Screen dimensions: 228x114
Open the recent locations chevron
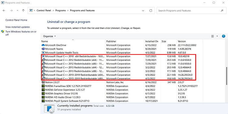(x=17, y=10)
